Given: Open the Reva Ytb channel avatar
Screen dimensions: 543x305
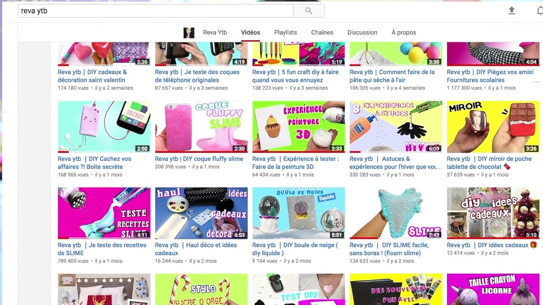Looking at the screenshot, I should 189,33.
